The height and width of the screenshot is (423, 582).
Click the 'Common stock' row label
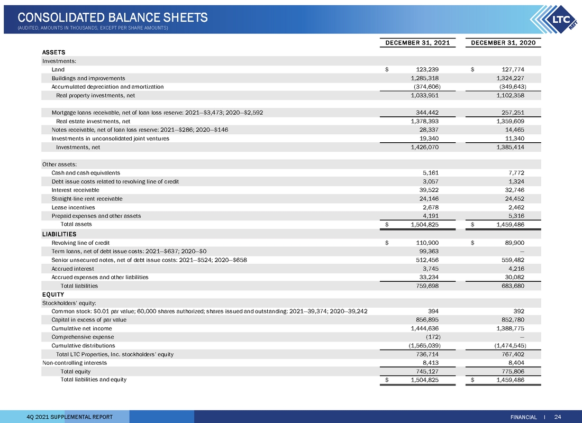pos(210,311)
